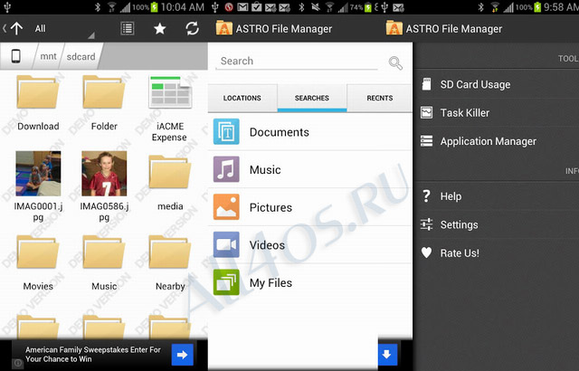Image resolution: width=579 pixels, height=371 pixels.
Task: Tap the mail icon in middle status bar
Action: pos(242,7)
